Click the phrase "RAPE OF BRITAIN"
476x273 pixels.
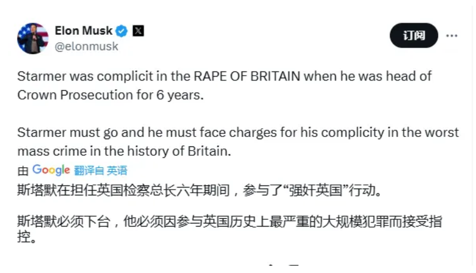[247, 76]
